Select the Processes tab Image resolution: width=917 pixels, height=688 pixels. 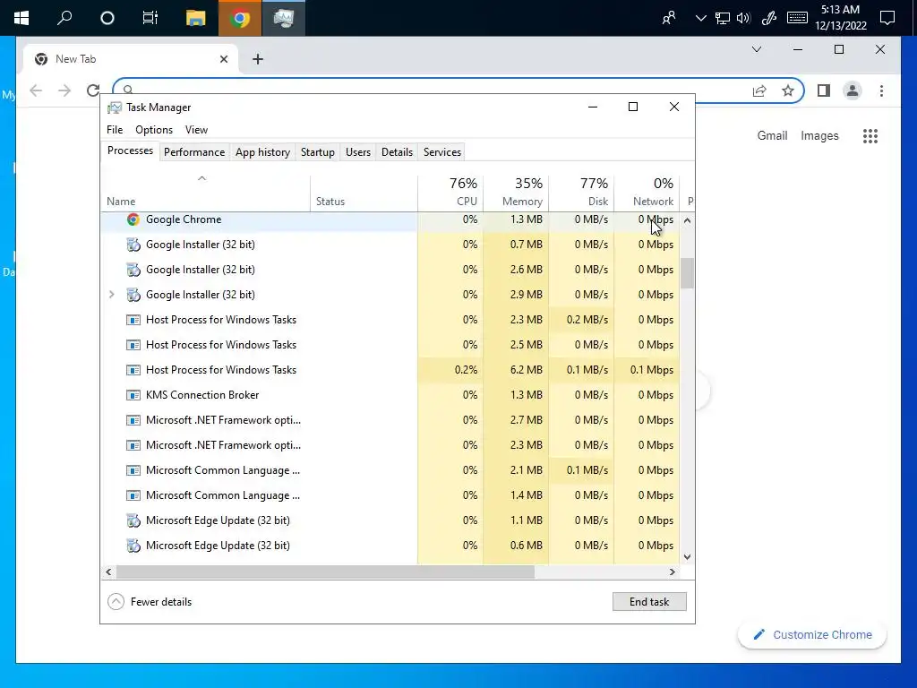(130, 150)
